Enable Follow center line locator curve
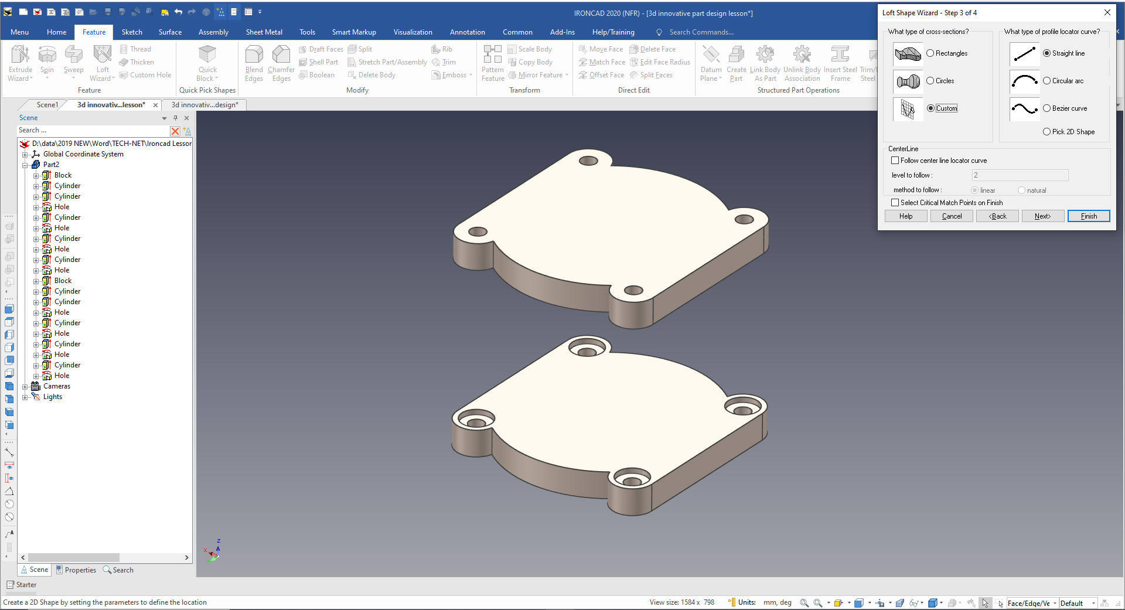Screen dimensions: 1125x610 tap(895, 161)
